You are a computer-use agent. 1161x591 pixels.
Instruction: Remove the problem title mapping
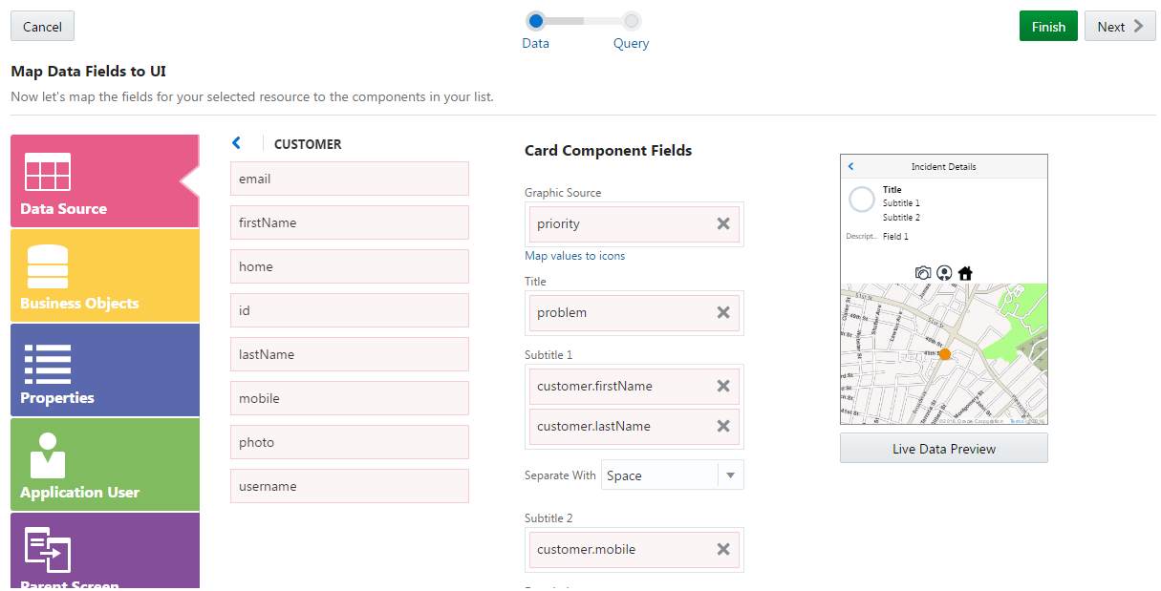(723, 312)
